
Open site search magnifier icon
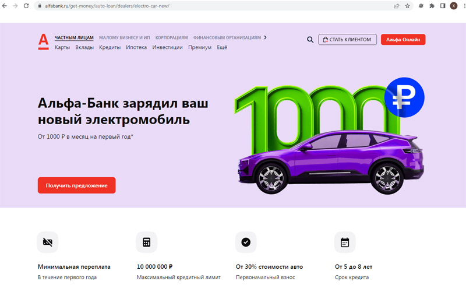tap(310, 40)
